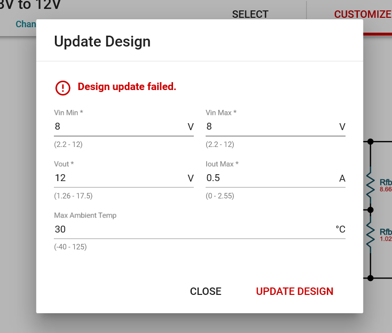Switch to the SELECT tab
The height and width of the screenshot is (333, 392).
(250, 14)
